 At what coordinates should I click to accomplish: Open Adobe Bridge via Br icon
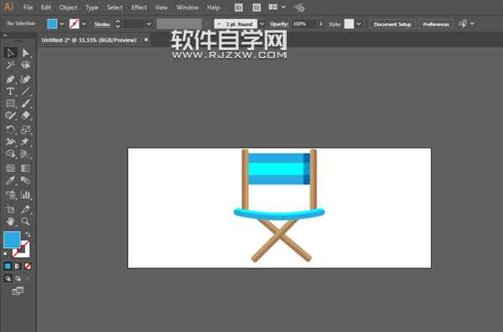238,8
